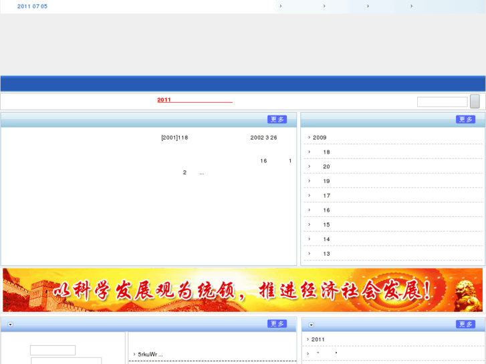The height and width of the screenshot is (364, 486).
Task: Click the article text [2001]118
Action: [174, 138]
